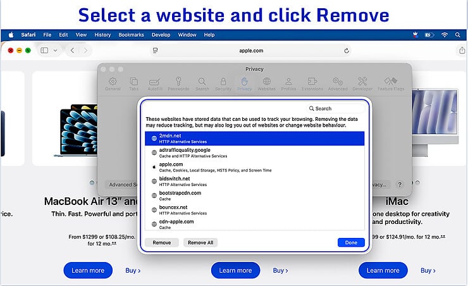Go back with the back arrow

[x=72, y=51]
